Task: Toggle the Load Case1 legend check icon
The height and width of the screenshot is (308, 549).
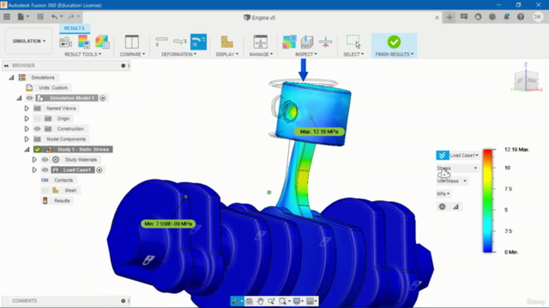Action: [x=443, y=155]
